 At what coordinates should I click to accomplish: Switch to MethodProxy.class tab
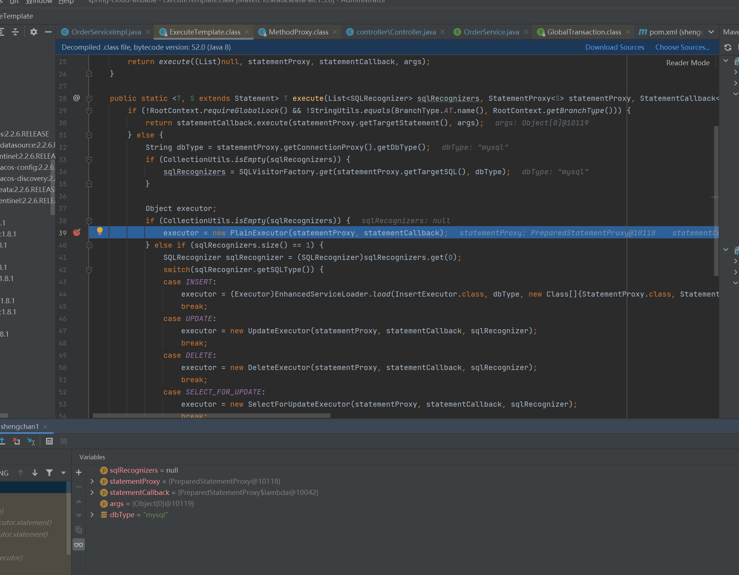point(298,32)
